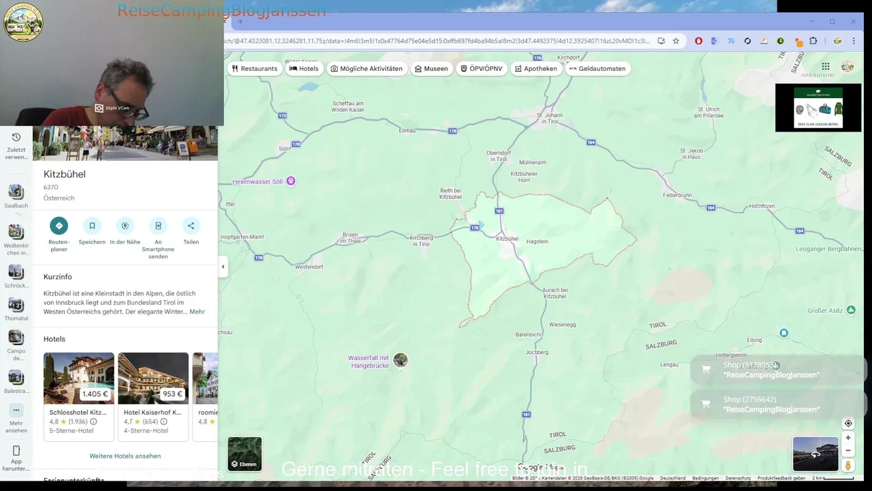872x491 pixels.
Task: Click the Wasserfall mit Hängebrücke marker
Action: tap(401, 360)
